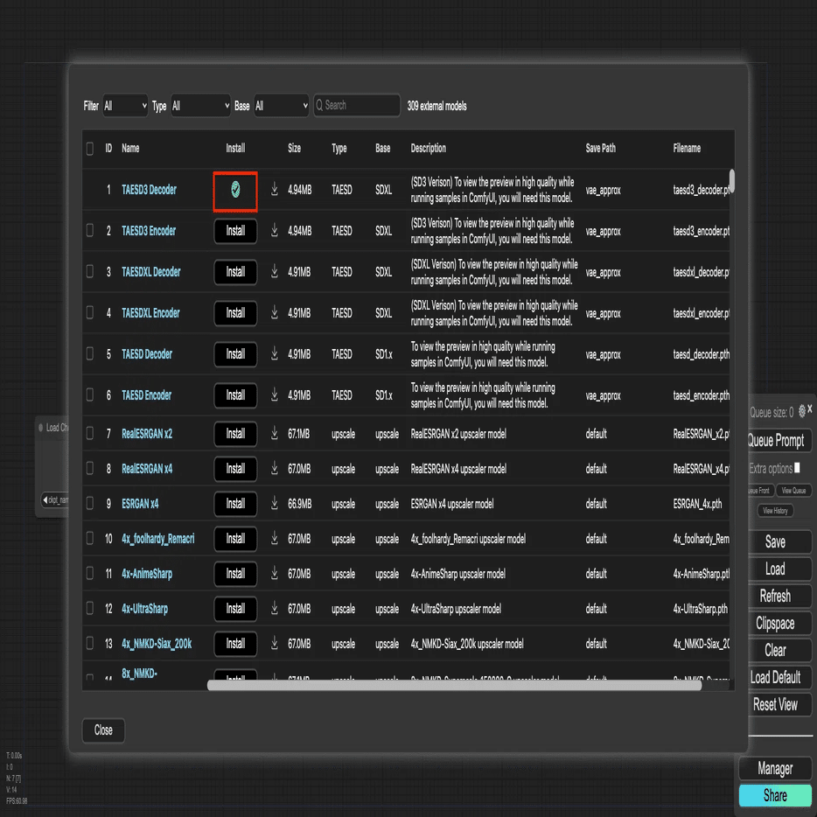This screenshot has width=817, height=817.
Task: Sort by the Filename column header
Action: tap(687, 149)
